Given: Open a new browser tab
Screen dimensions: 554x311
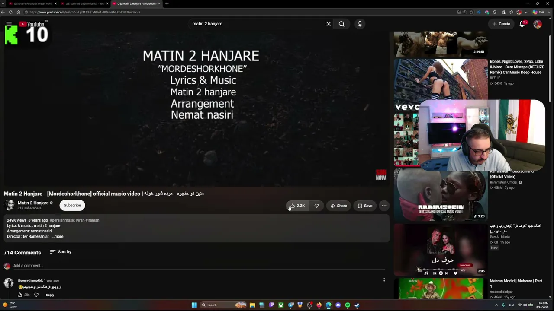Looking at the screenshot, I should [x=167, y=3].
